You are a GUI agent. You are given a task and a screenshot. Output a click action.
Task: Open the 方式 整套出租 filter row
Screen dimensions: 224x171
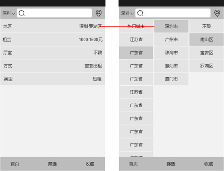[53, 66]
